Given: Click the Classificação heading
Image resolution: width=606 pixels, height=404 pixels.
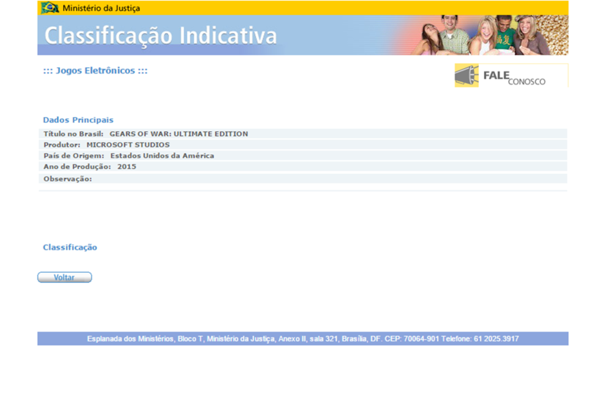Looking at the screenshot, I should pyautogui.click(x=70, y=247).
